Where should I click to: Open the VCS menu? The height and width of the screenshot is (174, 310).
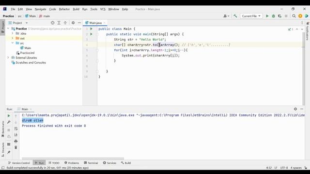103,9
